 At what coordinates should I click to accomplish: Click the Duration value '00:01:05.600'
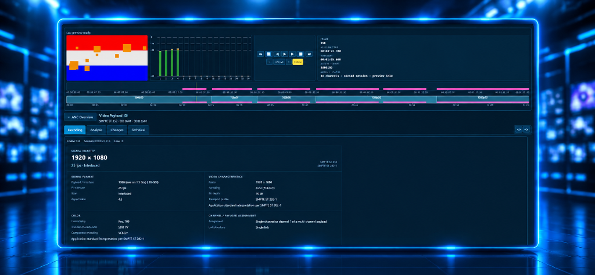[331, 60]
